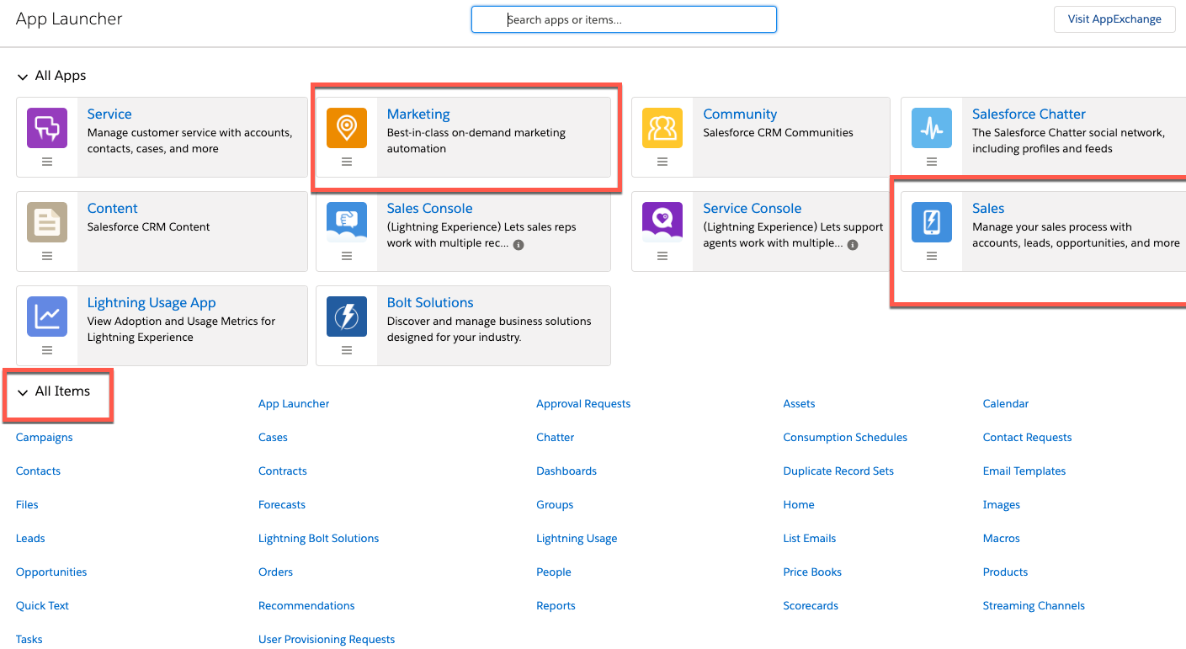Open Quick Text item

(42, 606)
